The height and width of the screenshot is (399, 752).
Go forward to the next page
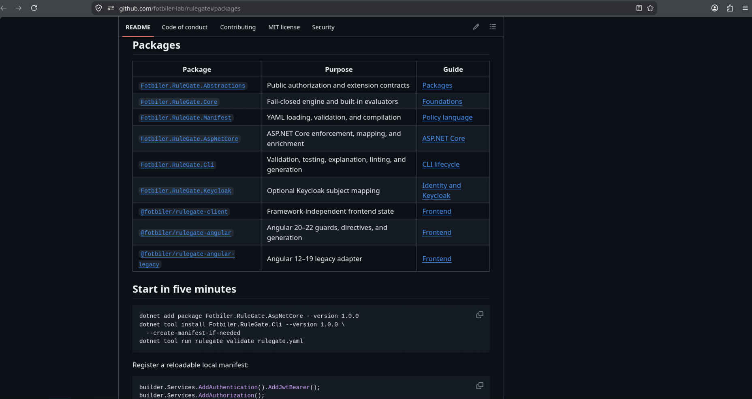19,8
